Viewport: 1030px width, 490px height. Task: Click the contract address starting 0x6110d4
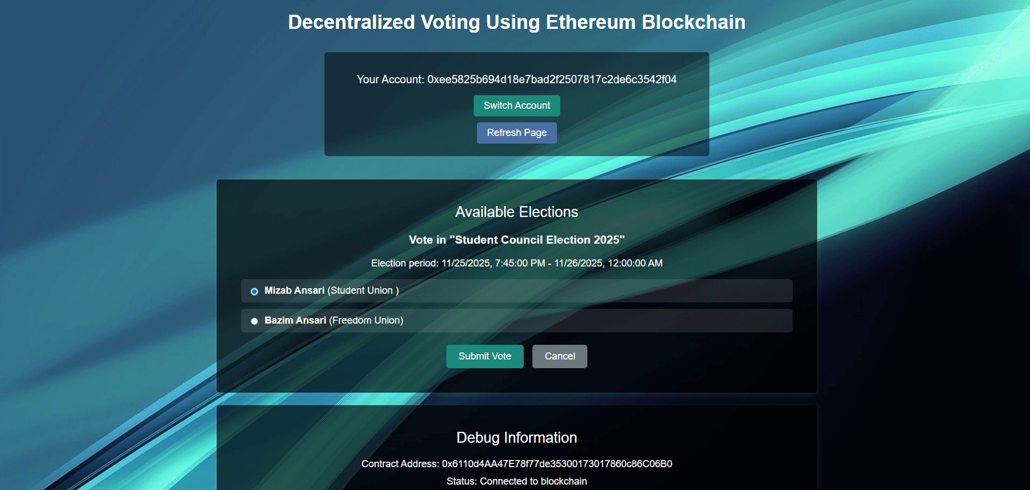click(x=556, y=464)
